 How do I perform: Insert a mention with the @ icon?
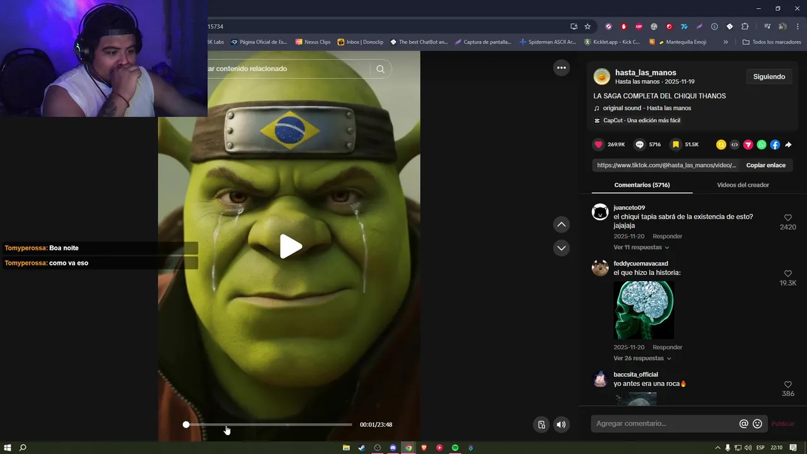coord(744,424)
